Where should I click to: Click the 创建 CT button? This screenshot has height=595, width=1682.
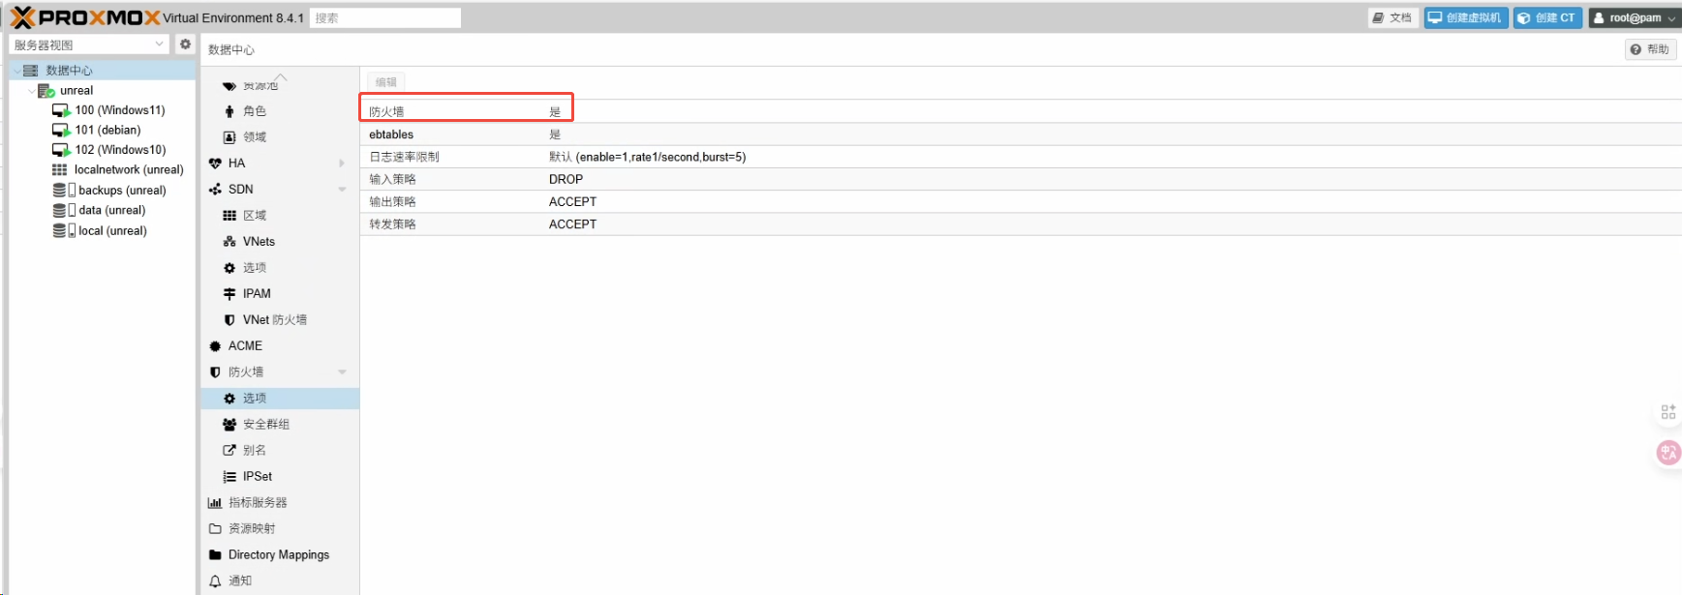(x=1546, y=17)
